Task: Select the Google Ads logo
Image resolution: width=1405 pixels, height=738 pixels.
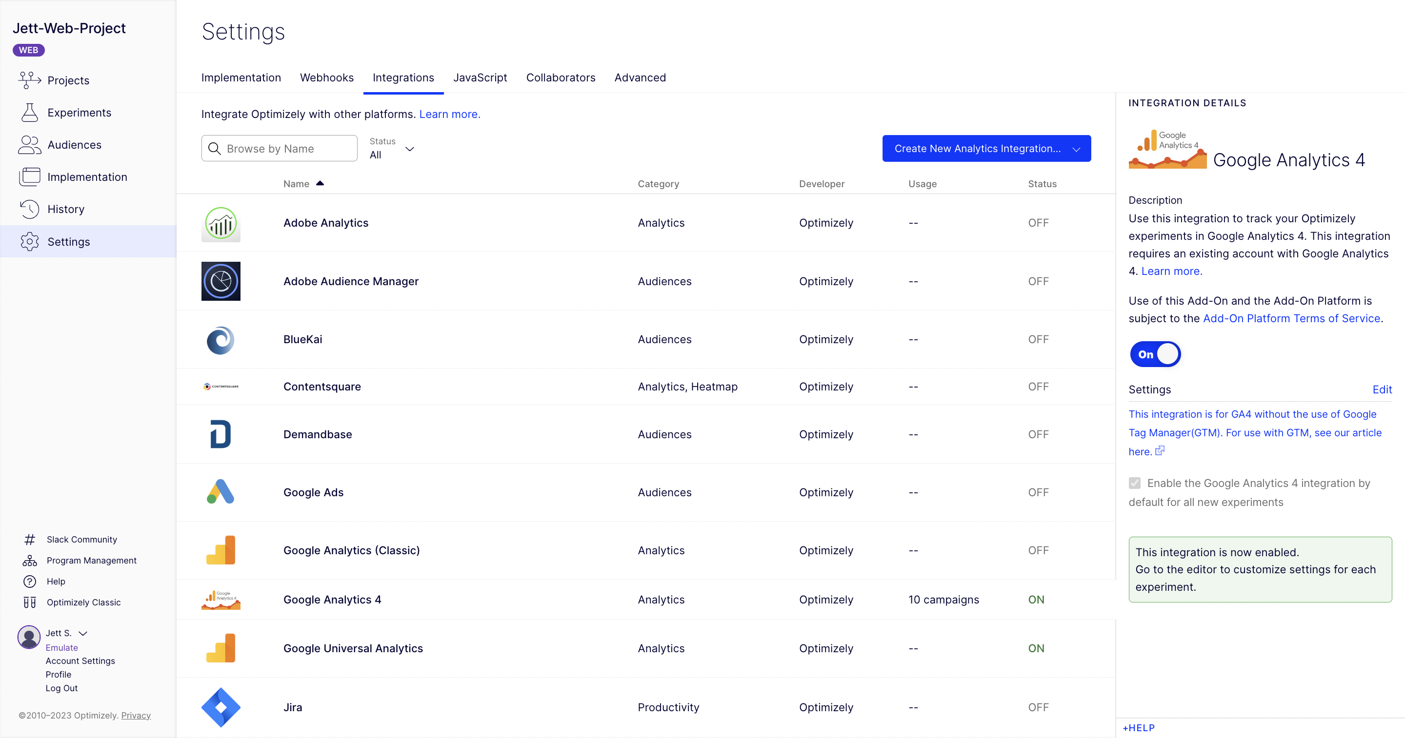Action: click(x=221, y=492)
